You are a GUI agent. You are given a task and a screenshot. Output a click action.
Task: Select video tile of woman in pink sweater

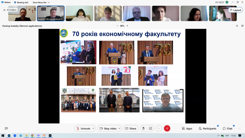point(79,13)
